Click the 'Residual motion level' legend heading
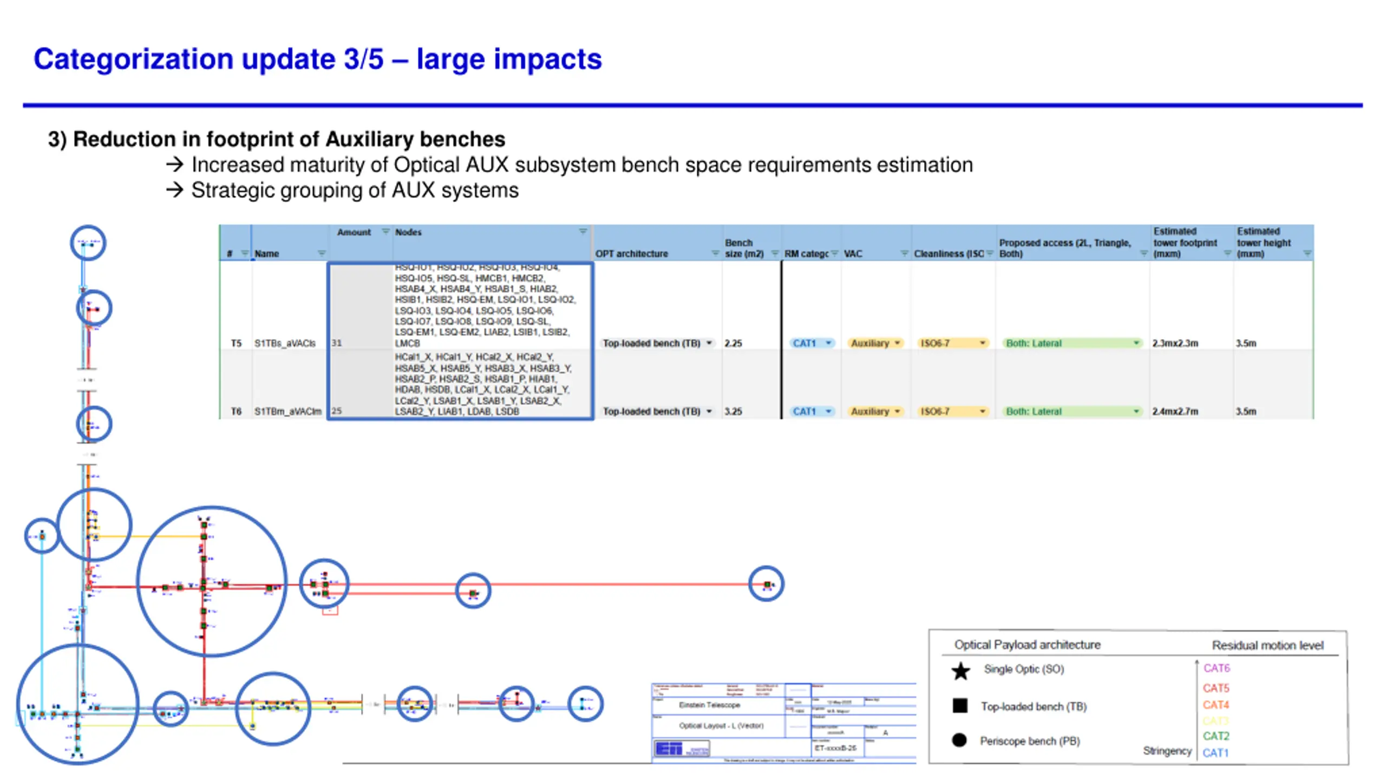Image resolution: width=1386 pixels, height=779 pixels. (1267, 645)
